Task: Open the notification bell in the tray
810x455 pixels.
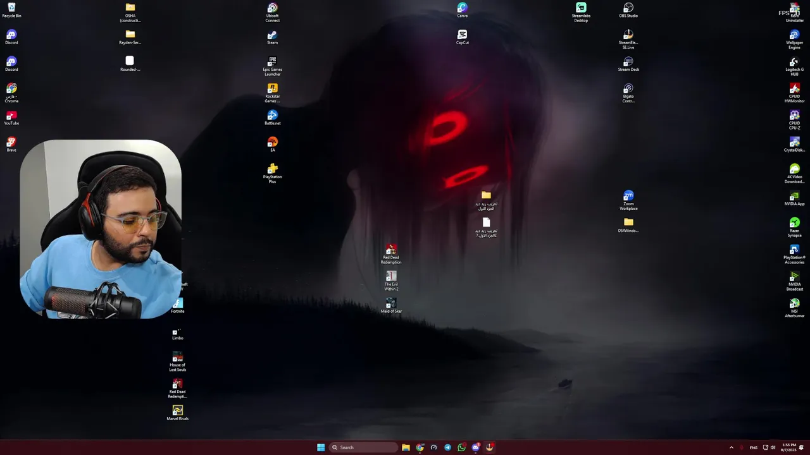Action: (802, 447)
